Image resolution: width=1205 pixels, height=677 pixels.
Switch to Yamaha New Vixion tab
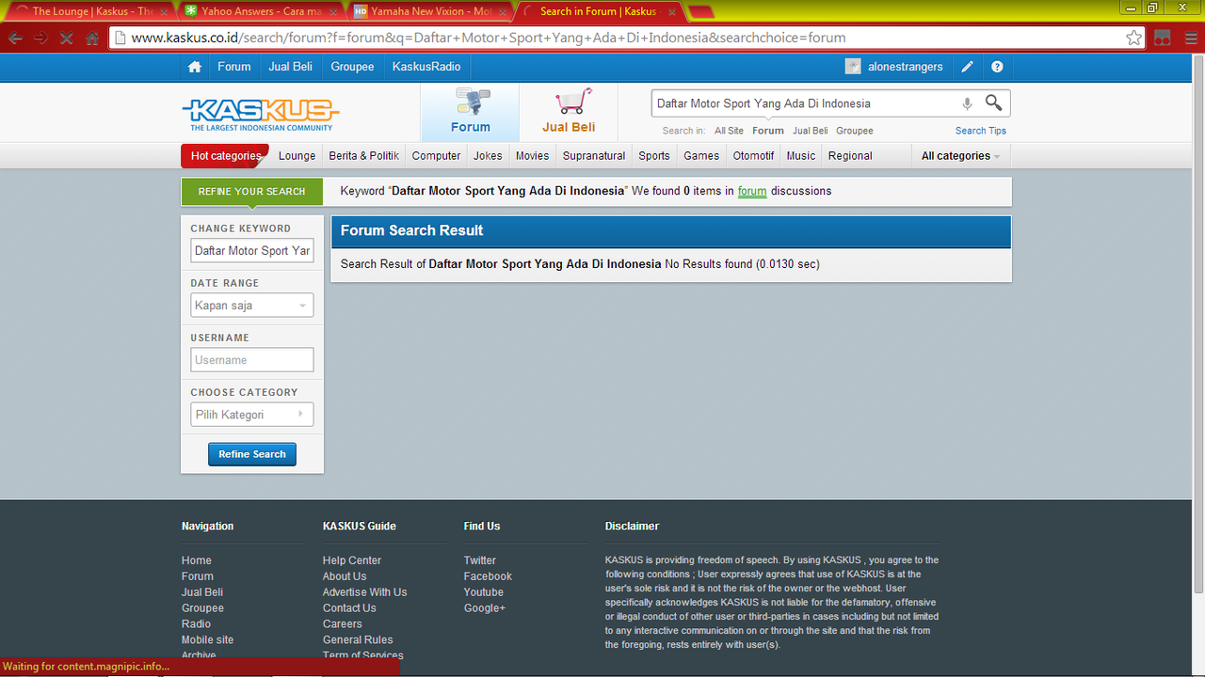coord(428,11)
